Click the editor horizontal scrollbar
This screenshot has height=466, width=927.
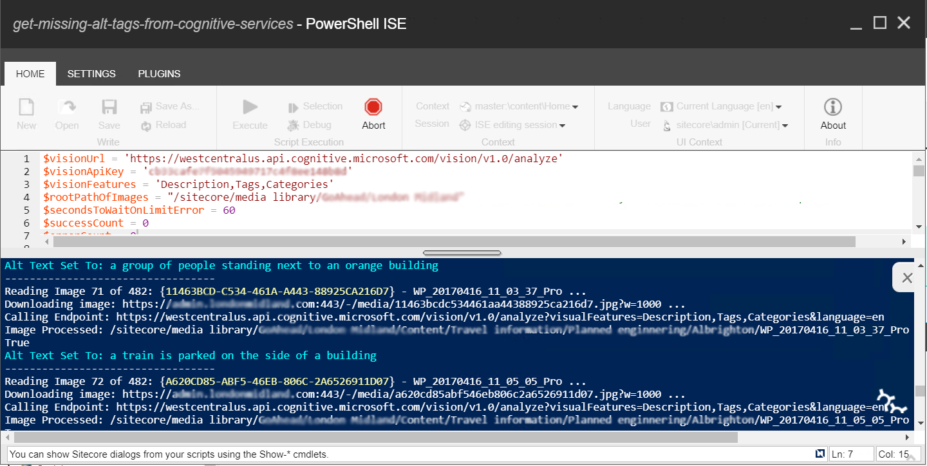454,241
